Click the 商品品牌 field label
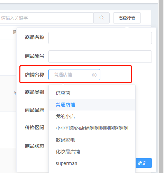Image resolution: width=164 pixels, height=173 pixels. (x=35, y=110)
